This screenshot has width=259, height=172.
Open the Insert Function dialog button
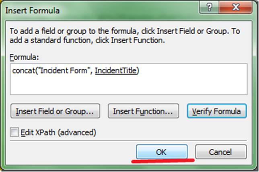point(143,111)
